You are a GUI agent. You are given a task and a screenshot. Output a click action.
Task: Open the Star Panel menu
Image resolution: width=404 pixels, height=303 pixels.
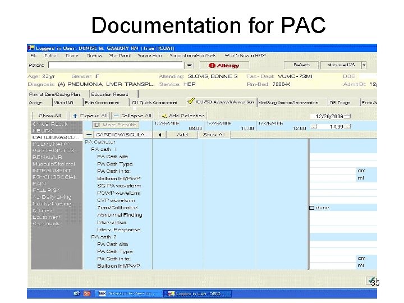[x=120, y=56]
